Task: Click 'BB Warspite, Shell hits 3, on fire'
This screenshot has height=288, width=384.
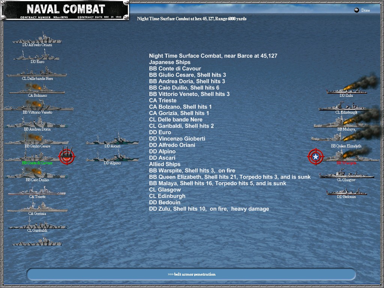Action: (x=192, y=171)
